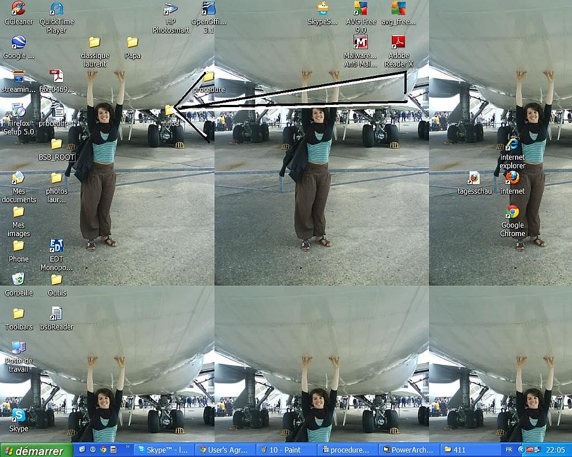The width and height of the screenshot is (572, 457).
Task: Open the fax-0469... PDF file
Action: coord(56,81)
